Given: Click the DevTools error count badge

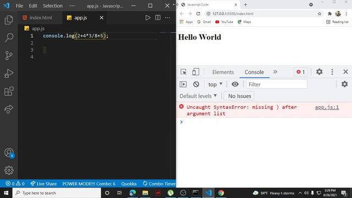Looking at the screenshot, I should 301,72.
